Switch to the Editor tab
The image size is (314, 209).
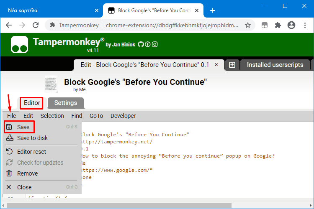32,103
